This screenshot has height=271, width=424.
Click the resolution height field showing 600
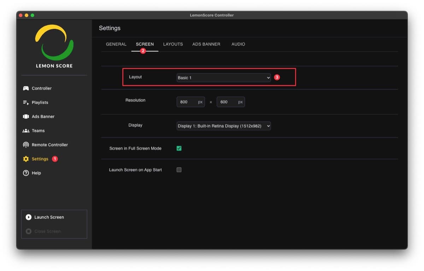(227, 102)
